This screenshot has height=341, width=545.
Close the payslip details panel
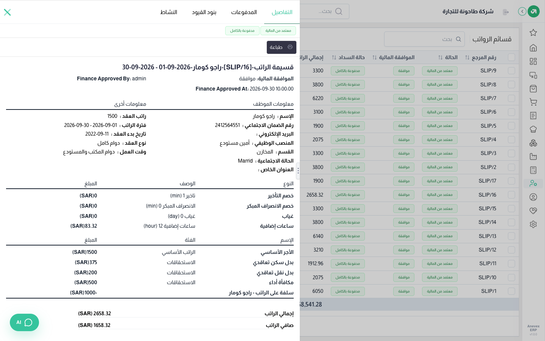coord(7,12)
